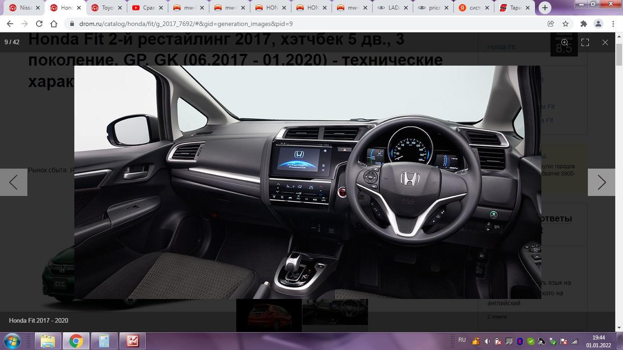Open a new browser tab

click(x=545, y=8)
